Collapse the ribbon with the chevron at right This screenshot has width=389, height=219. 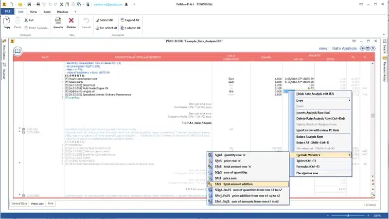pos(384,35)
